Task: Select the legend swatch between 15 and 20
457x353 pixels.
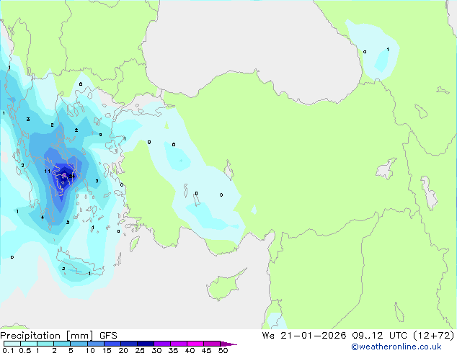Action: tap(112, 344)
